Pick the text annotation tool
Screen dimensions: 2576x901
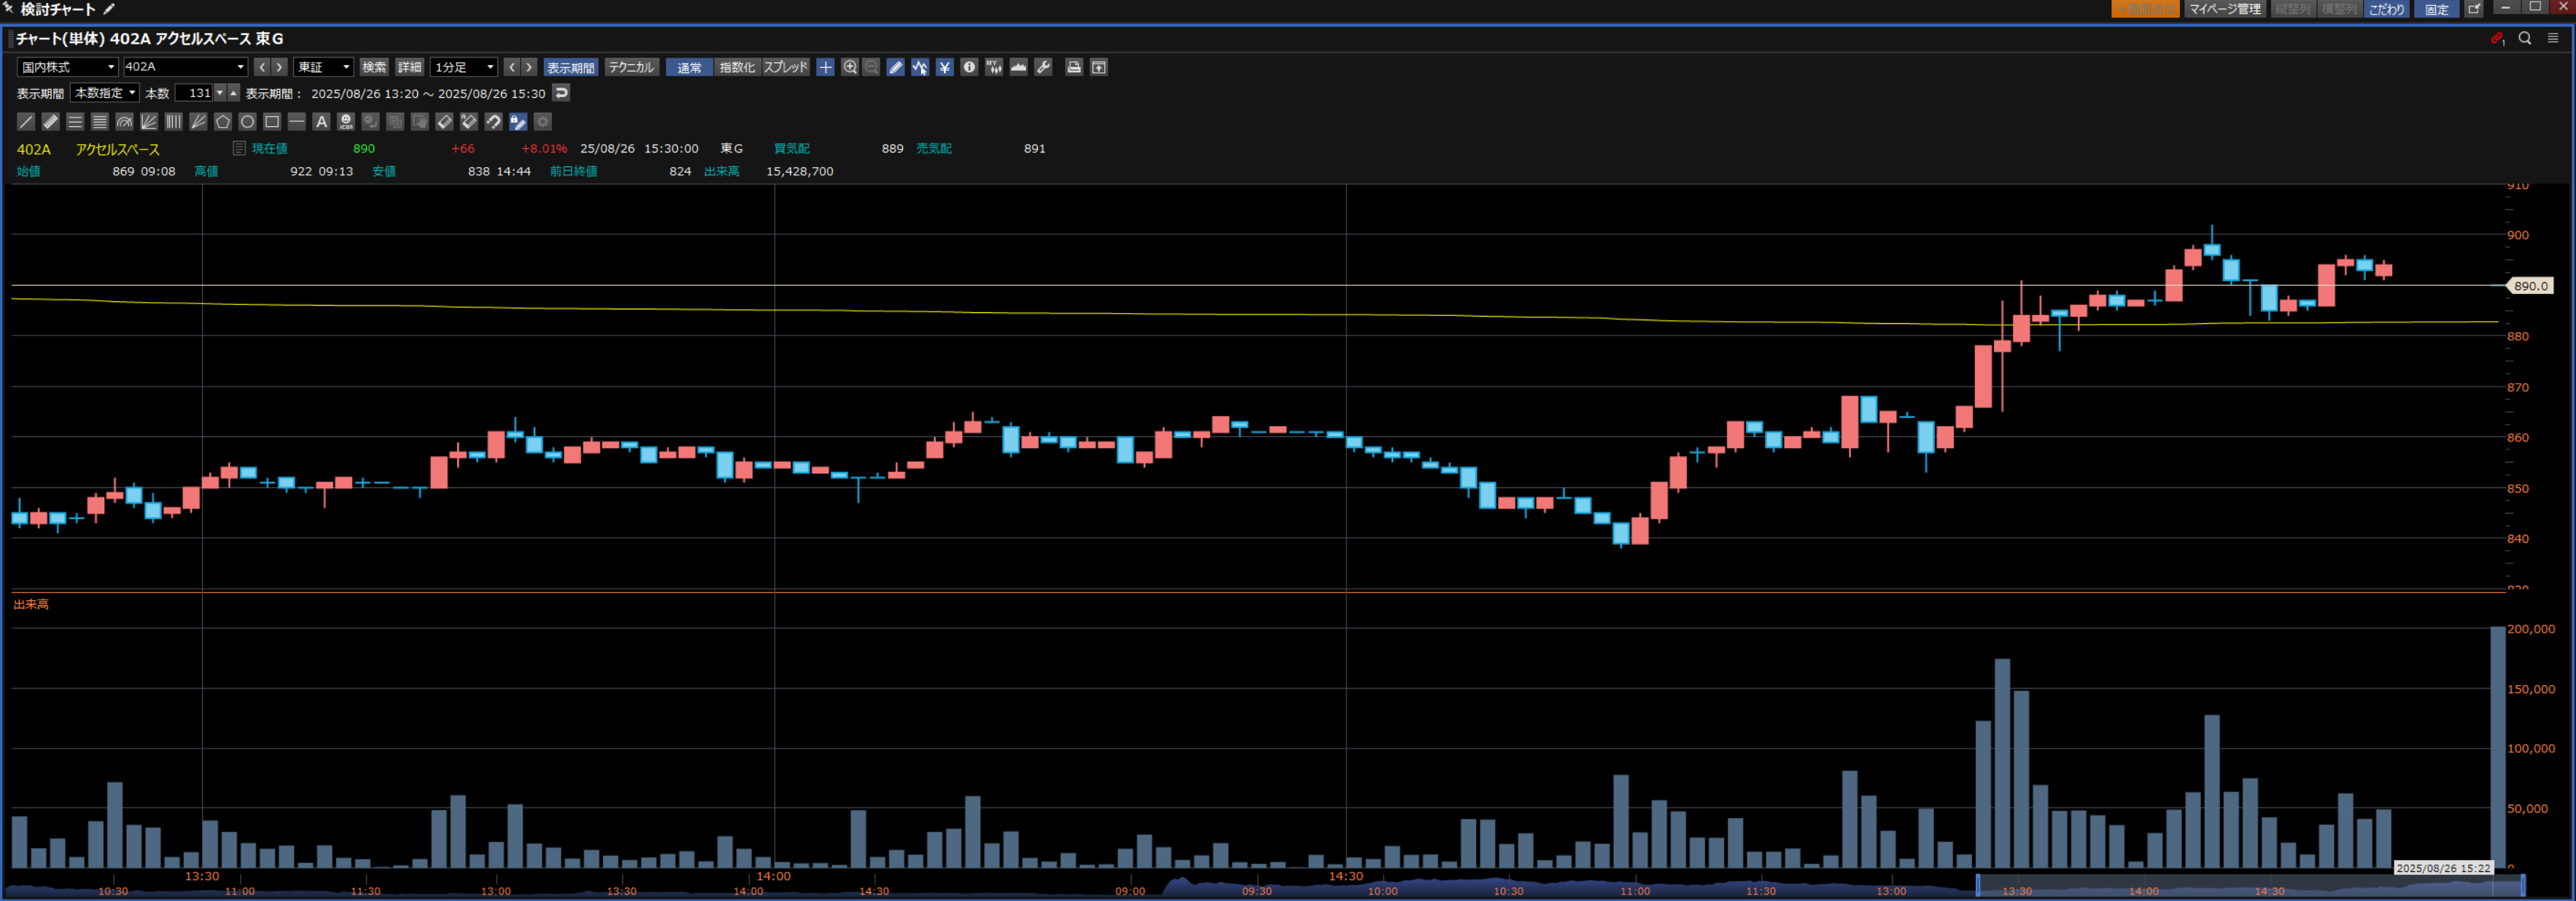click(321, 122)
